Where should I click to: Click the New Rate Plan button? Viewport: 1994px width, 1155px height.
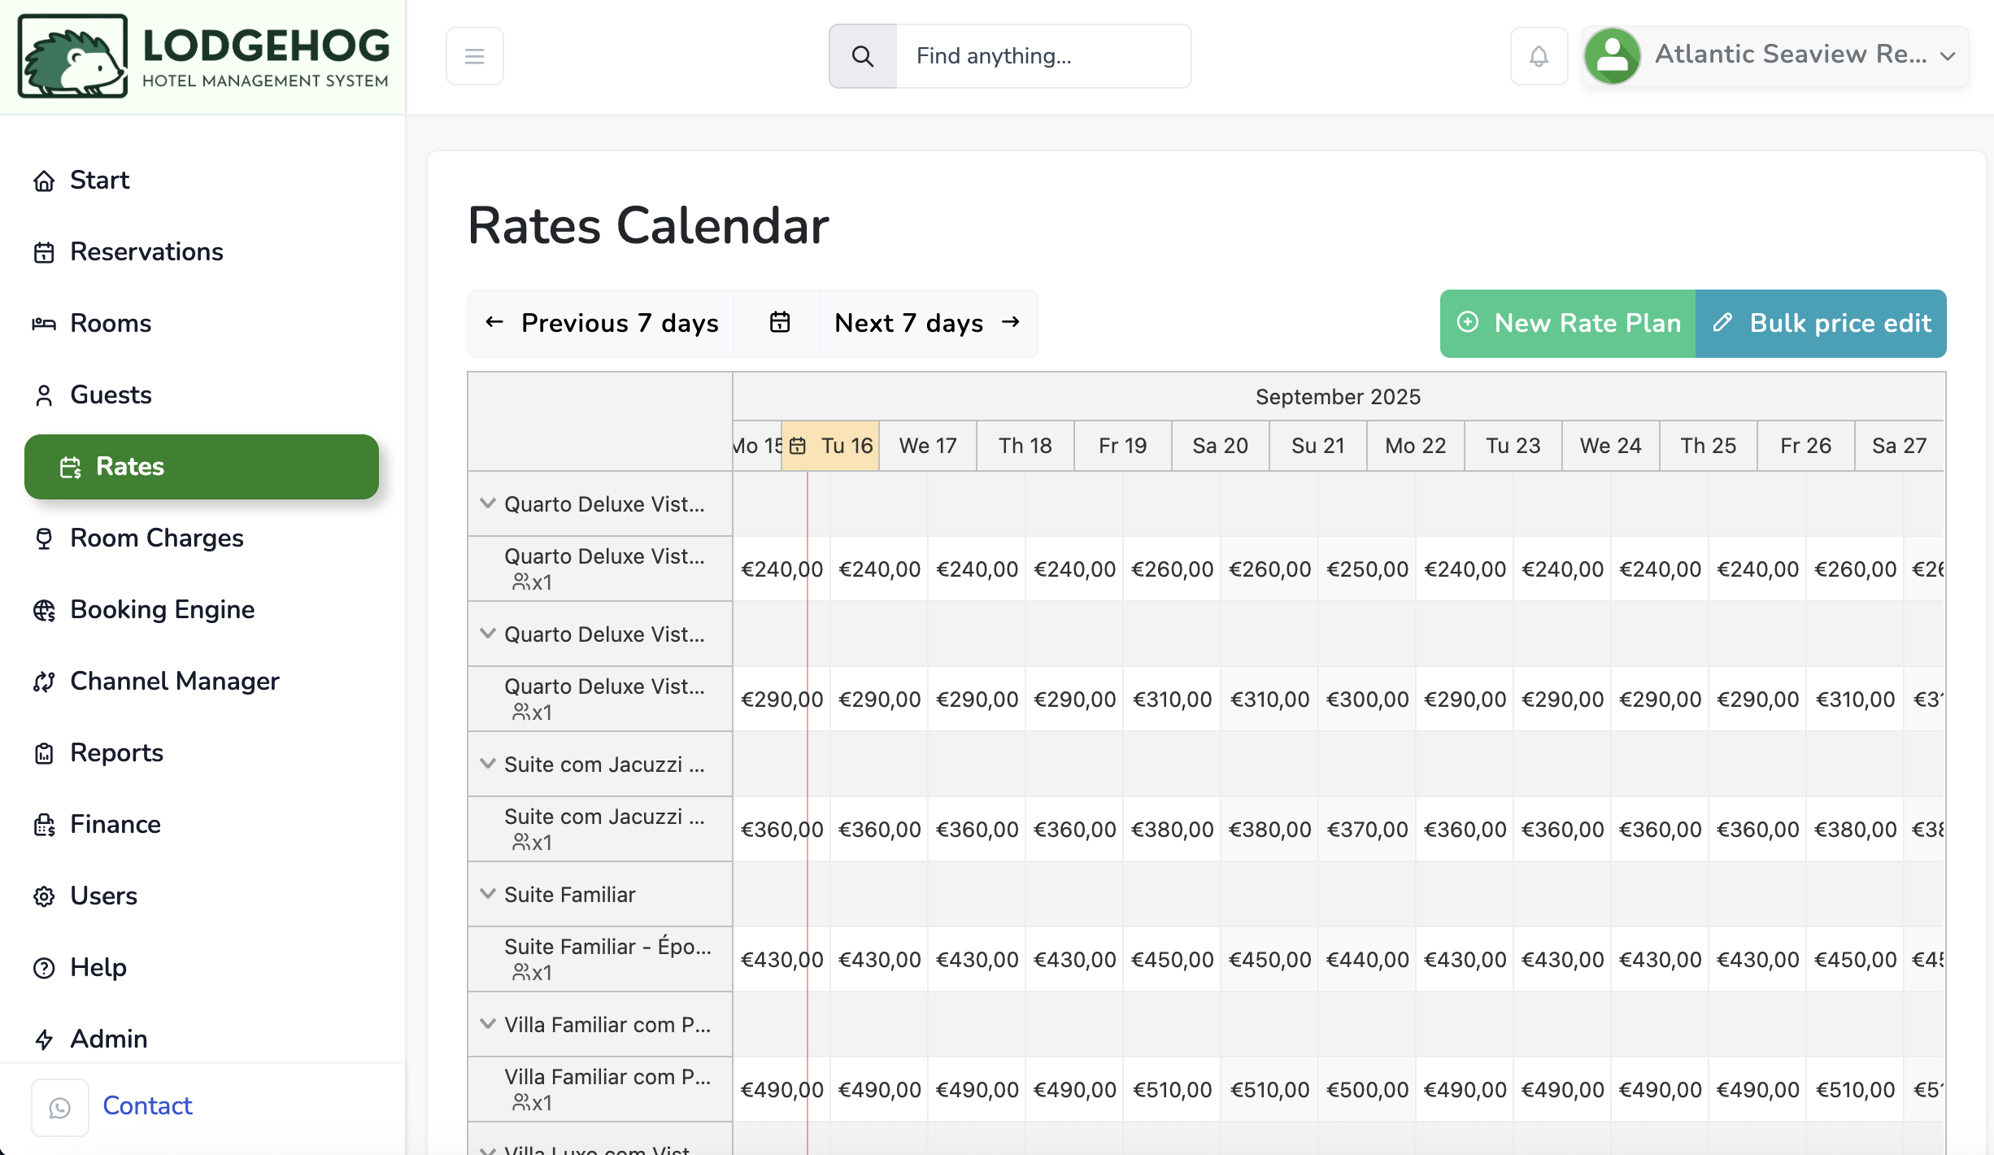point(1568,323)
